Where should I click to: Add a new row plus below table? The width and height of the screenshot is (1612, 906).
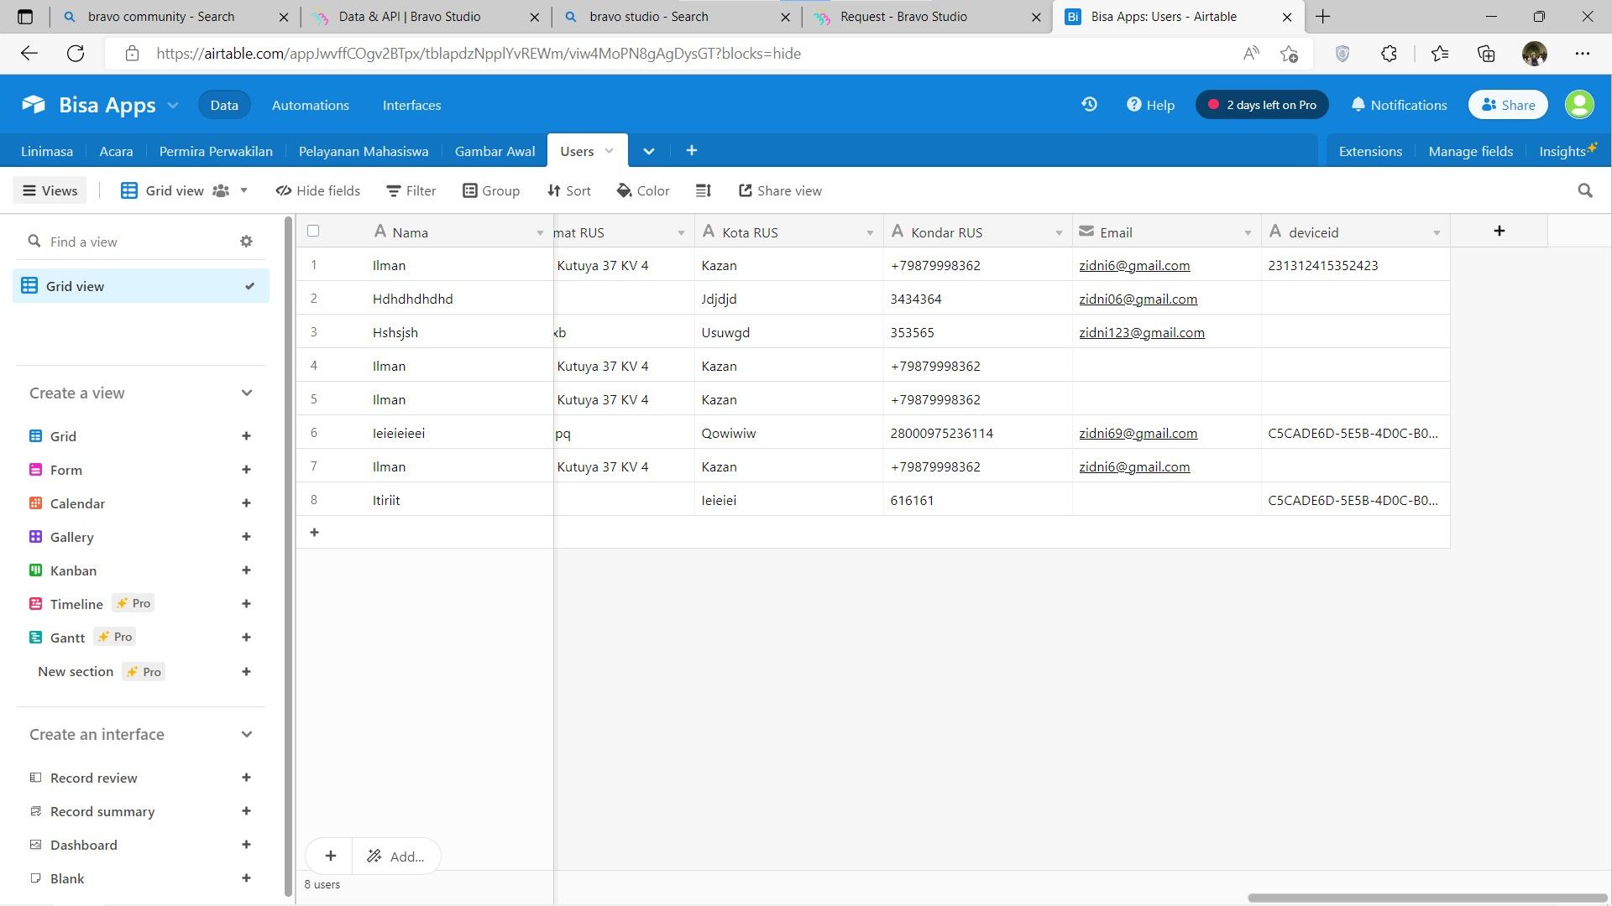pos(314,533)
